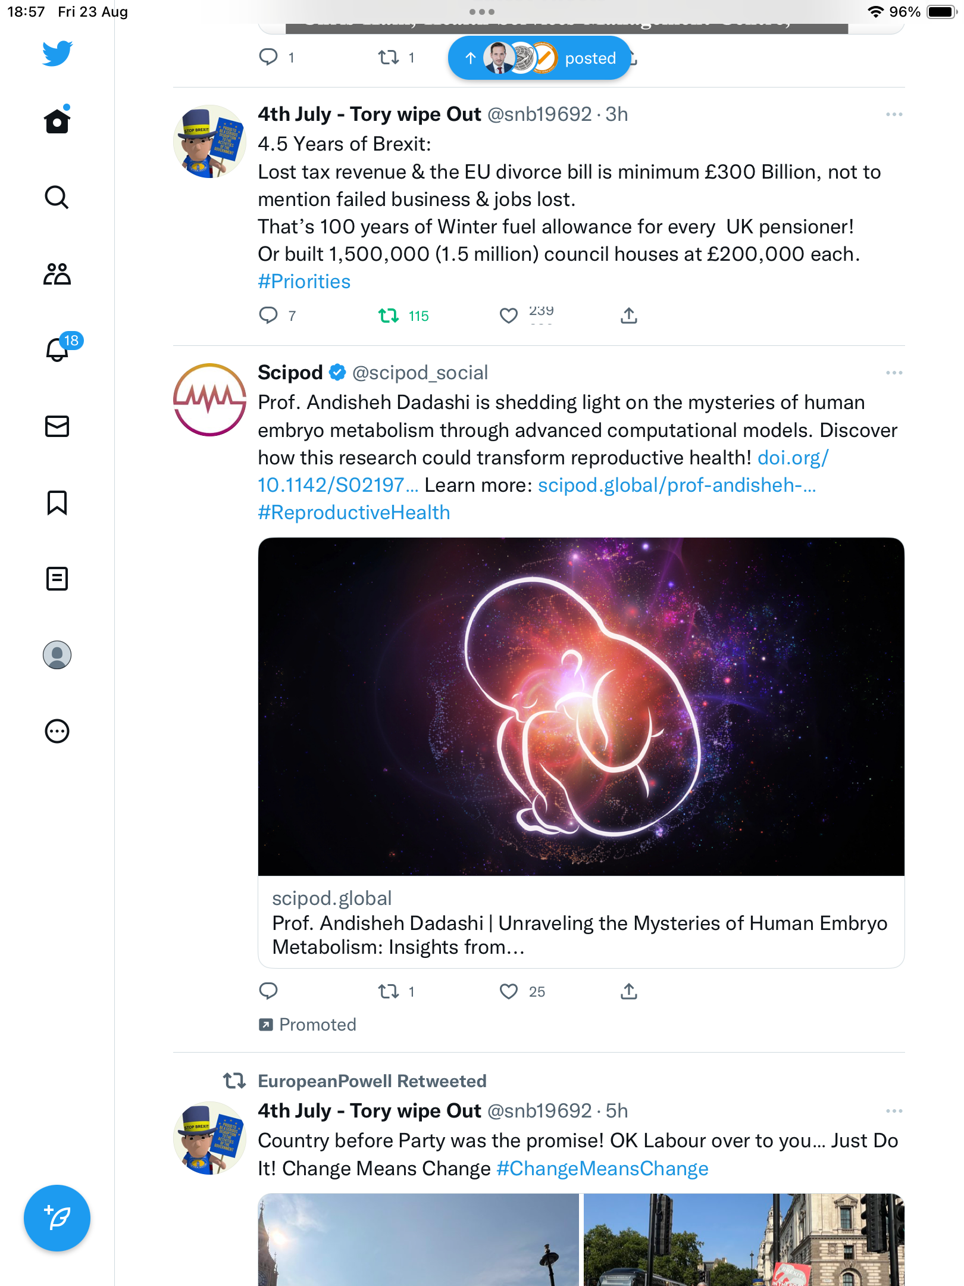Screen dimensions: 964x1286
Task: Open the #ReproductiveHealth hashtag
Action: tap(354, 513)
